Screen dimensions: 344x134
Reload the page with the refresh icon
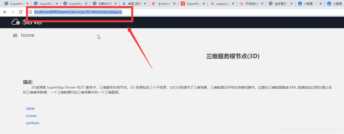coord(20,12)
